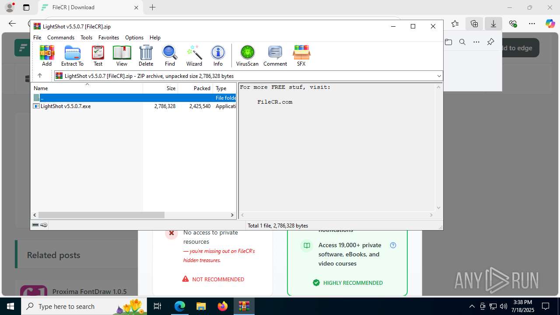The width and height of the screenshot is (560, 315).
Task: Open the File menu
Action: [x=37, y=38]
